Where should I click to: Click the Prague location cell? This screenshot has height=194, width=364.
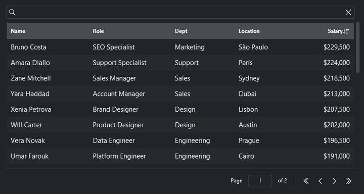point(249,140)
